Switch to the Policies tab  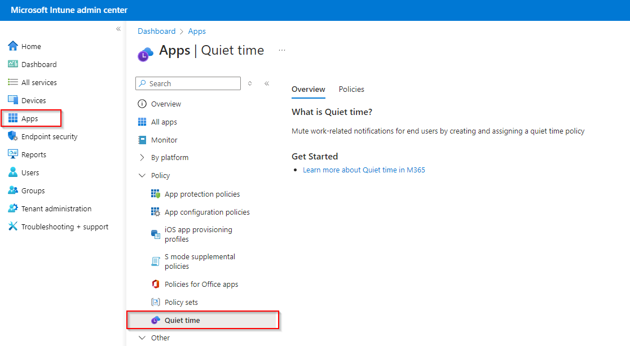tap(351, 89)
